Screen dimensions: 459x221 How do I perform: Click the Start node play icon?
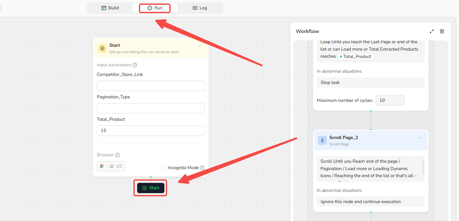coord(102,48)
